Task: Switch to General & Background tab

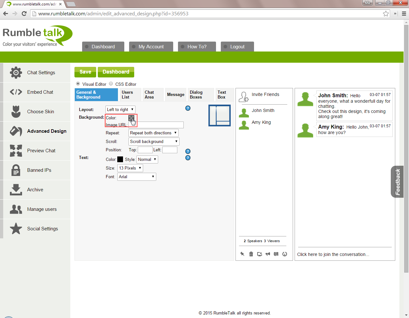Action: [x=96, y=95]
